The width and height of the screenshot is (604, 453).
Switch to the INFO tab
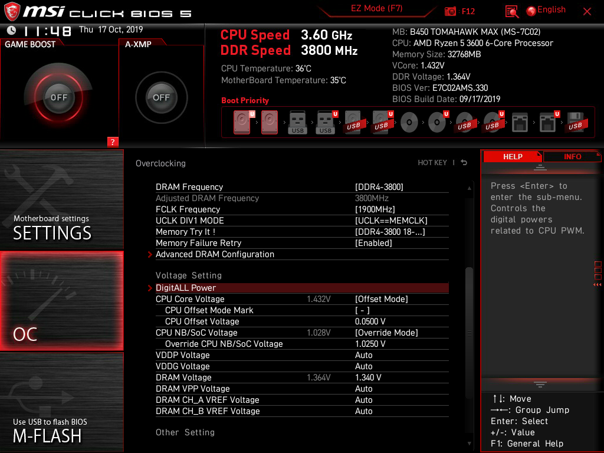pos(572,157)
